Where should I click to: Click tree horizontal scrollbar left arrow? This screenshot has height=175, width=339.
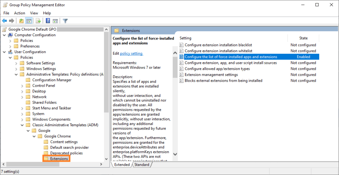tap(3, 164)
